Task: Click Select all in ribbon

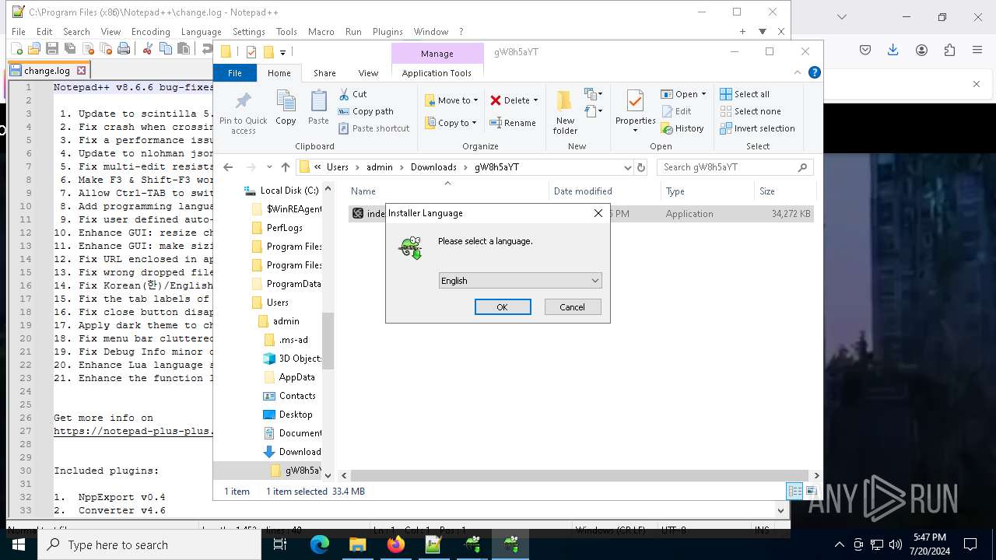Action: [x=745, y=94]
